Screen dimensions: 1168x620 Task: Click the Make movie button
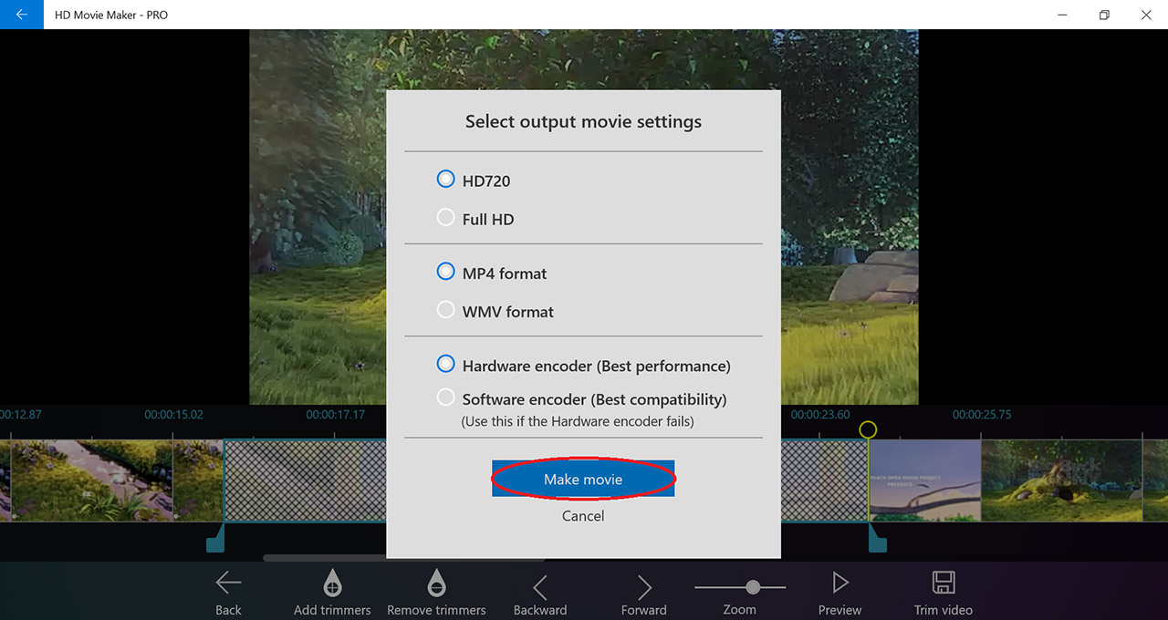[x=583, y=479]
